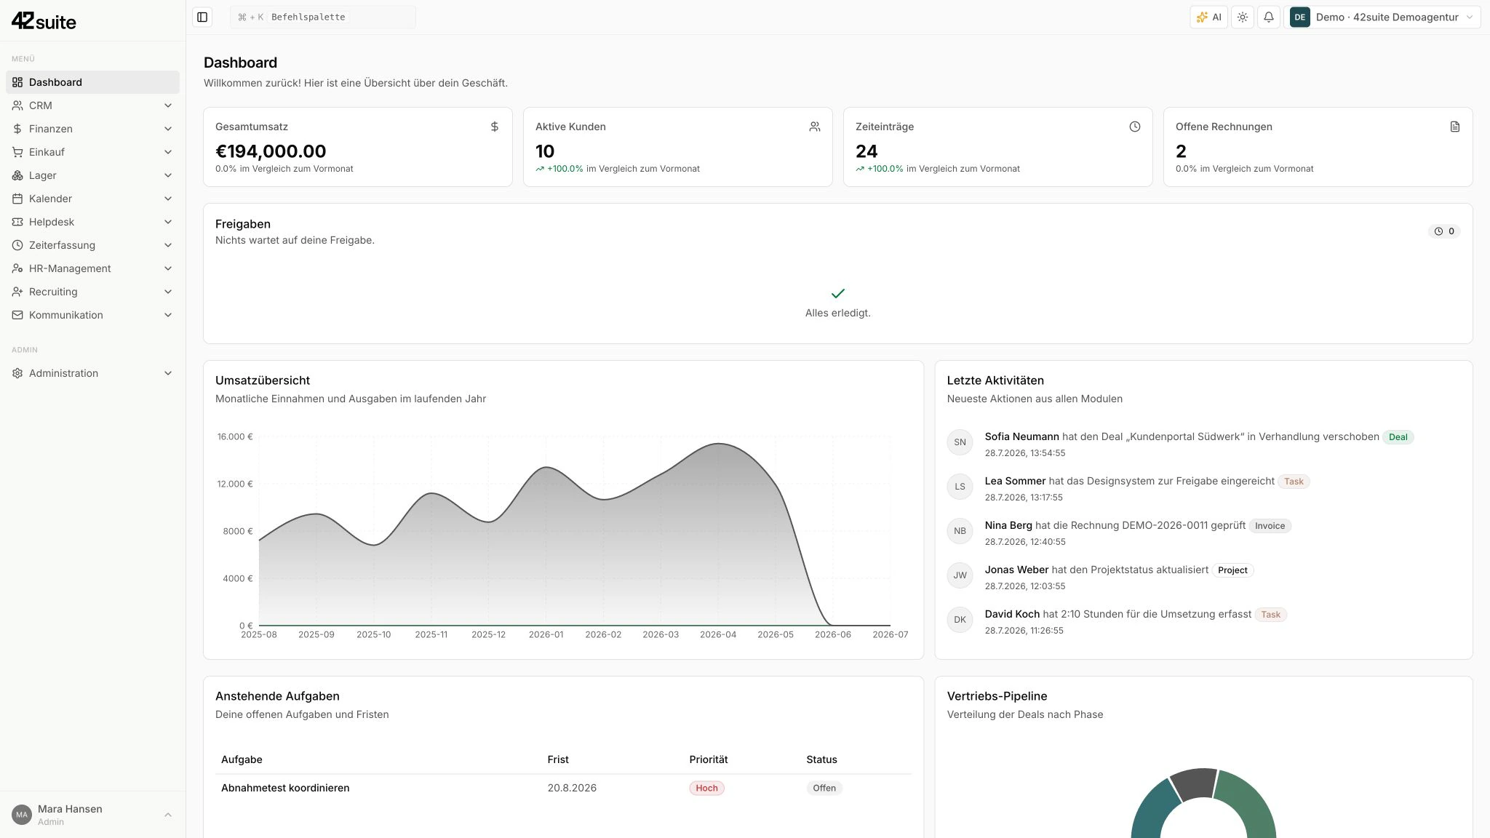The image size is (1490, 838).
Task: Open HR-Management in the sidebar menu
Action: click(x=92, y=268)
